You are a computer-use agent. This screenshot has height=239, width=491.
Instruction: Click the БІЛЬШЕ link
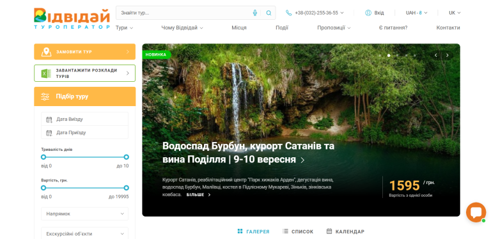[x=199, y=195]
